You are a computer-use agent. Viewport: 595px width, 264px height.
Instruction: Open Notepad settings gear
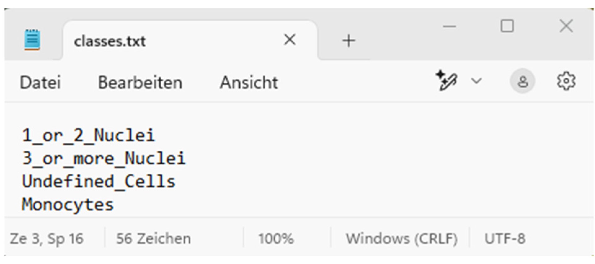[566, 81]
